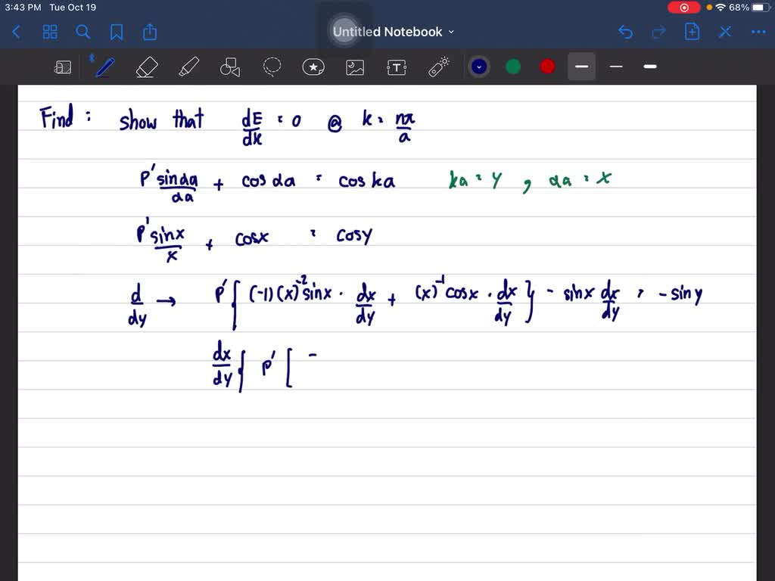The width and height of the screenshot is (775, 581).
Task: Open the page thumbnails grid view
Action: [50, 32]
